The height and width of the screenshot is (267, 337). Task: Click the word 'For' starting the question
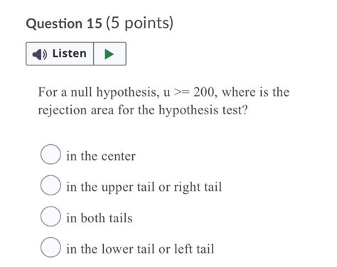[x=47, y=92]
